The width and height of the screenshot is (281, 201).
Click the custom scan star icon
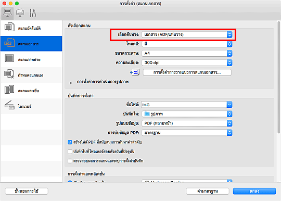[x=9, y=74]
